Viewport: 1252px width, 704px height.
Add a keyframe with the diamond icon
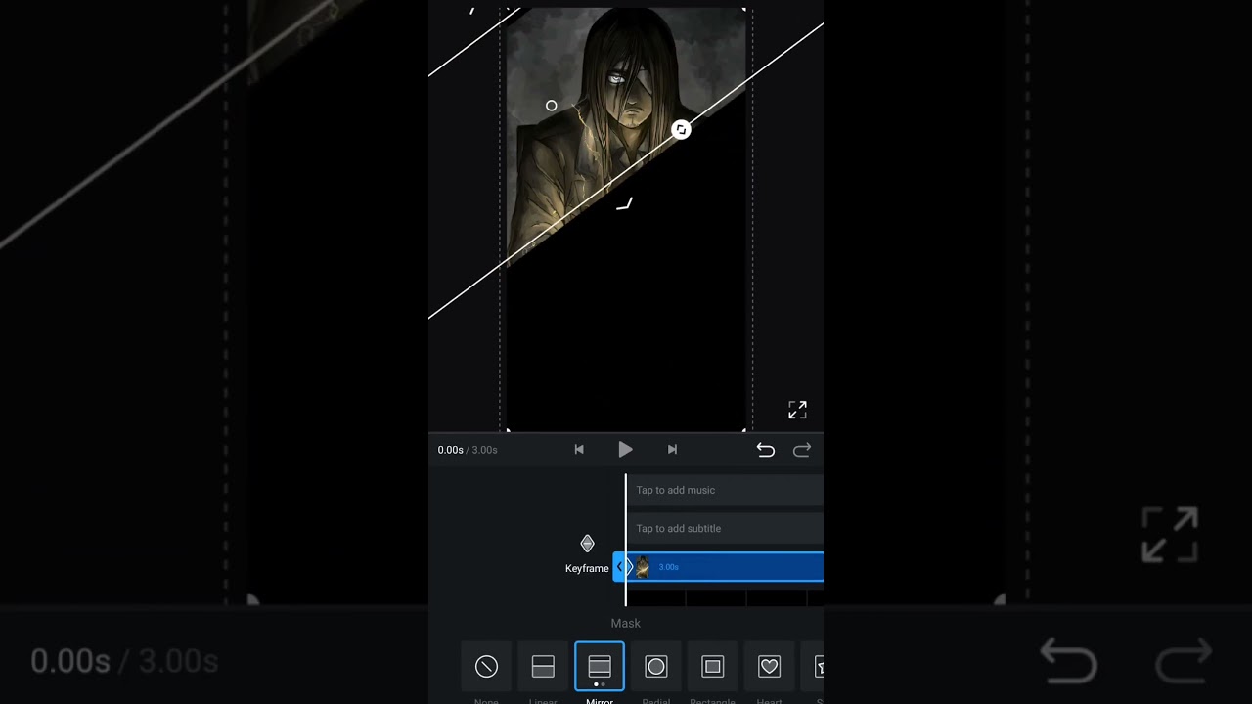point(587,544)
